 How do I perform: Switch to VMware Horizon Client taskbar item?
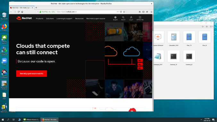31,120
